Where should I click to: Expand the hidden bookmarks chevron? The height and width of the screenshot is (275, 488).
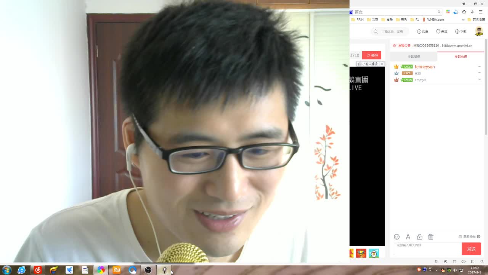pos(463,19)
